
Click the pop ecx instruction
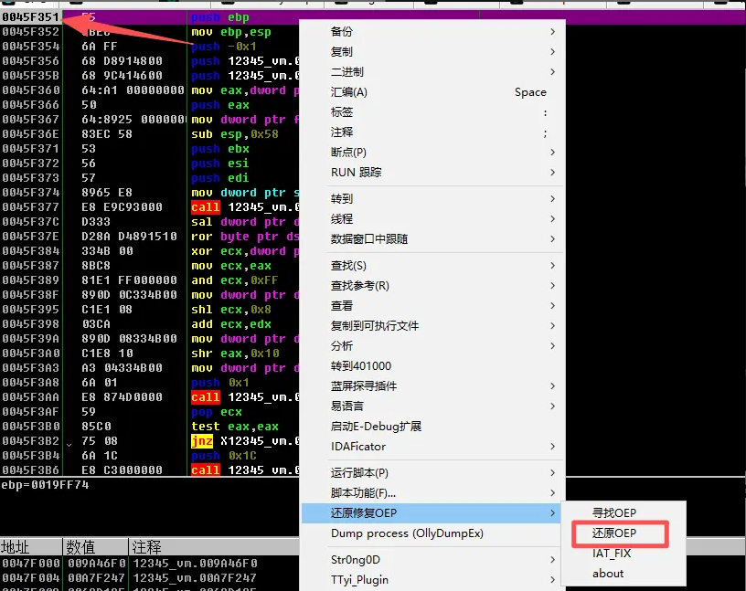click(x=217, y=412)
